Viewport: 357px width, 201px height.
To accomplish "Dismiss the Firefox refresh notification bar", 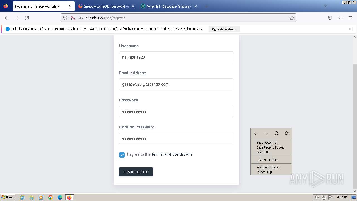I will click(350, 29).
